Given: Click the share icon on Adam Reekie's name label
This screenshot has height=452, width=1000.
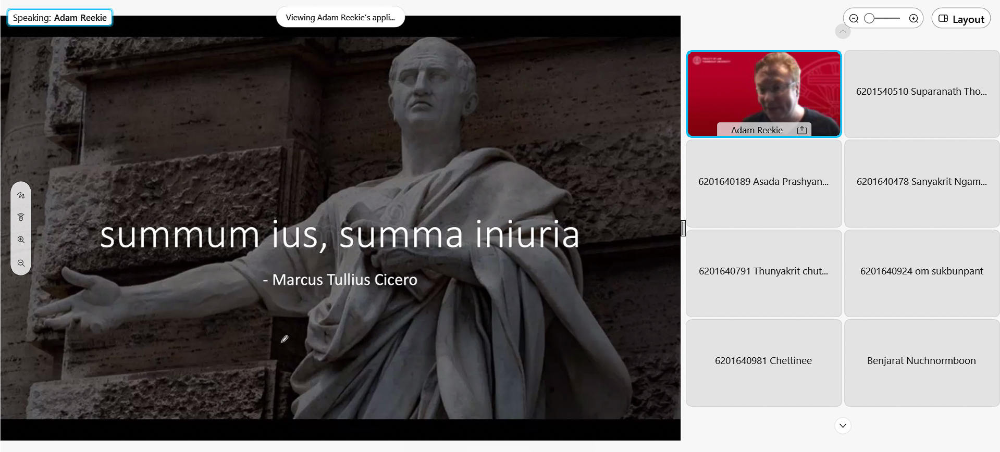Looking at the screenshot, I should tap(802, 130).
